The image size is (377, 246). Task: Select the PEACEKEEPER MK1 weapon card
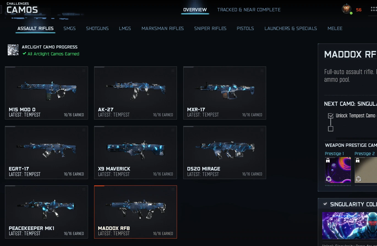coord(47,212)
